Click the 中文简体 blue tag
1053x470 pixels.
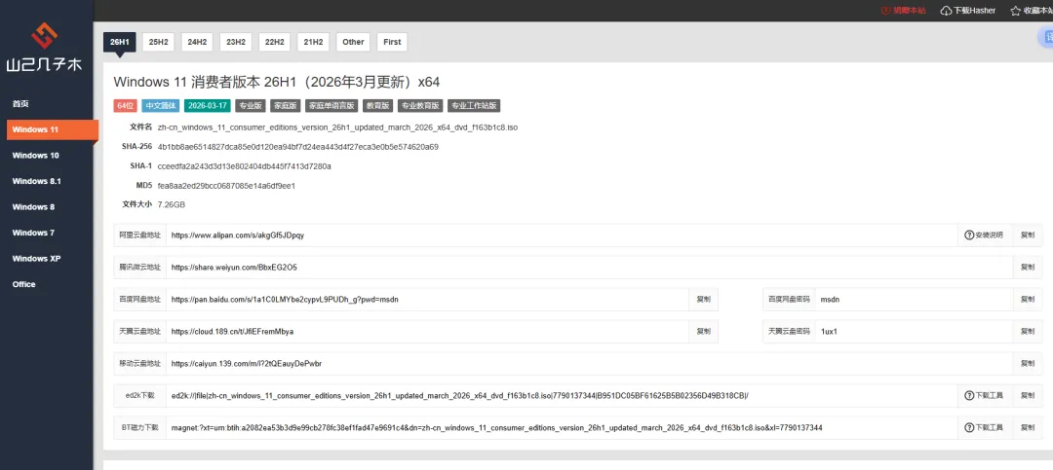point(161,106)
